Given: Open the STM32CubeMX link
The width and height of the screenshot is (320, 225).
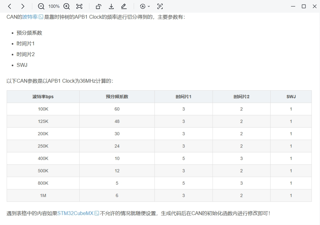Looking at the screenshot, I should [x=75, y=213].
